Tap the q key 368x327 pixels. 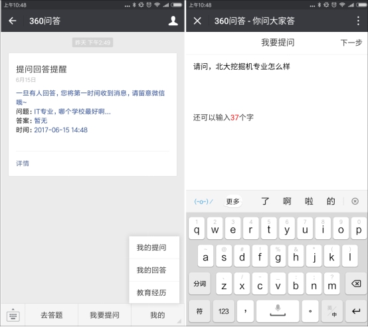(197, 229)
